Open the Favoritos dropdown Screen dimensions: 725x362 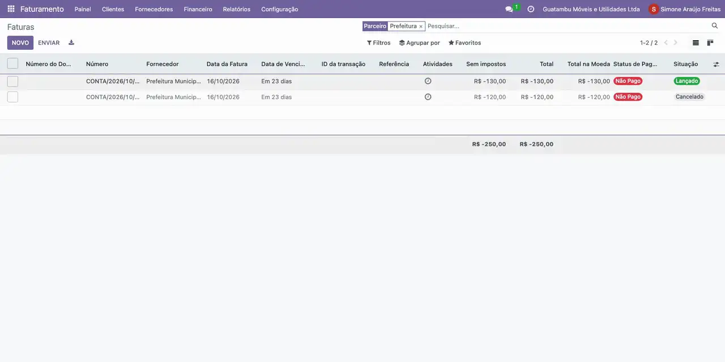coord(464,43)
